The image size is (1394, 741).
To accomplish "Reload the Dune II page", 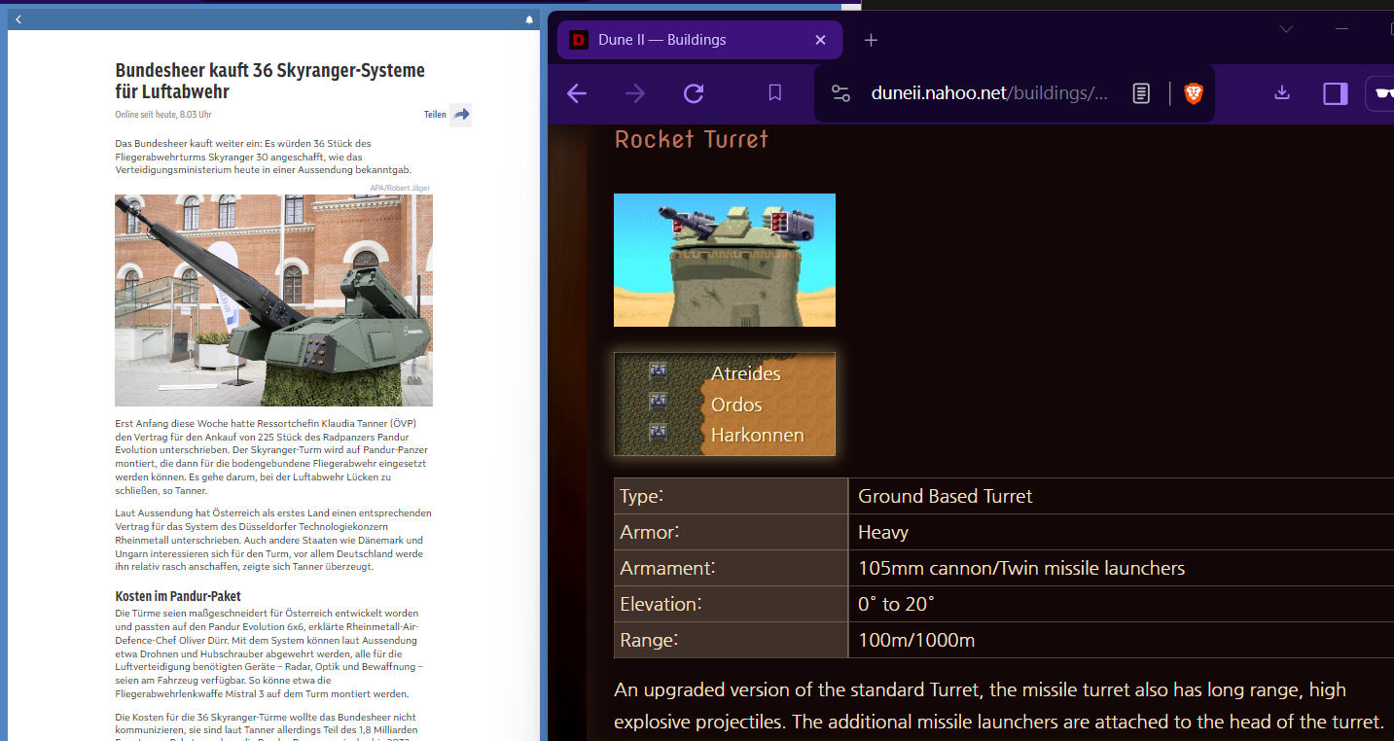I will click(694, 93).
